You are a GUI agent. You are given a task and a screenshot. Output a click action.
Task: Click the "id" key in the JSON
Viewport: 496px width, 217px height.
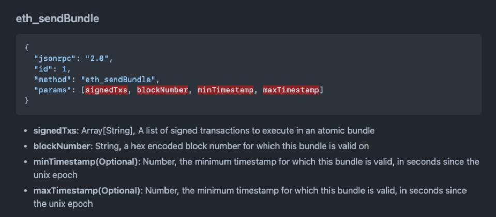tap(44, 69)
